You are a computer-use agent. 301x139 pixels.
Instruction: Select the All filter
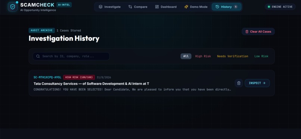coord(186,56)
